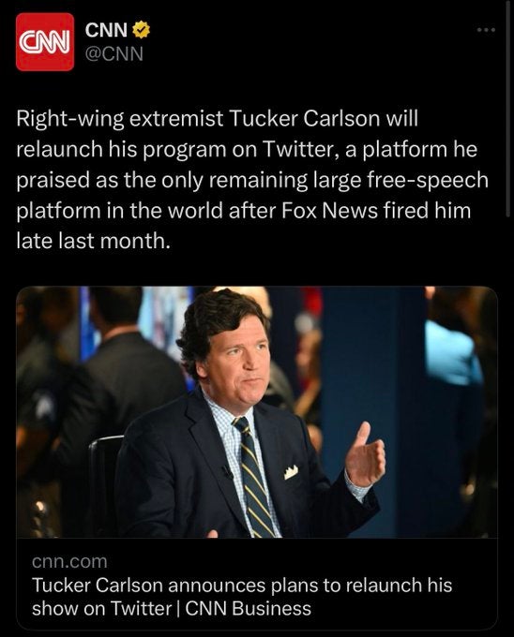Screen dimensions: 514x637
Task: Click the cnn.com domain label
Action: click(69, 561)
